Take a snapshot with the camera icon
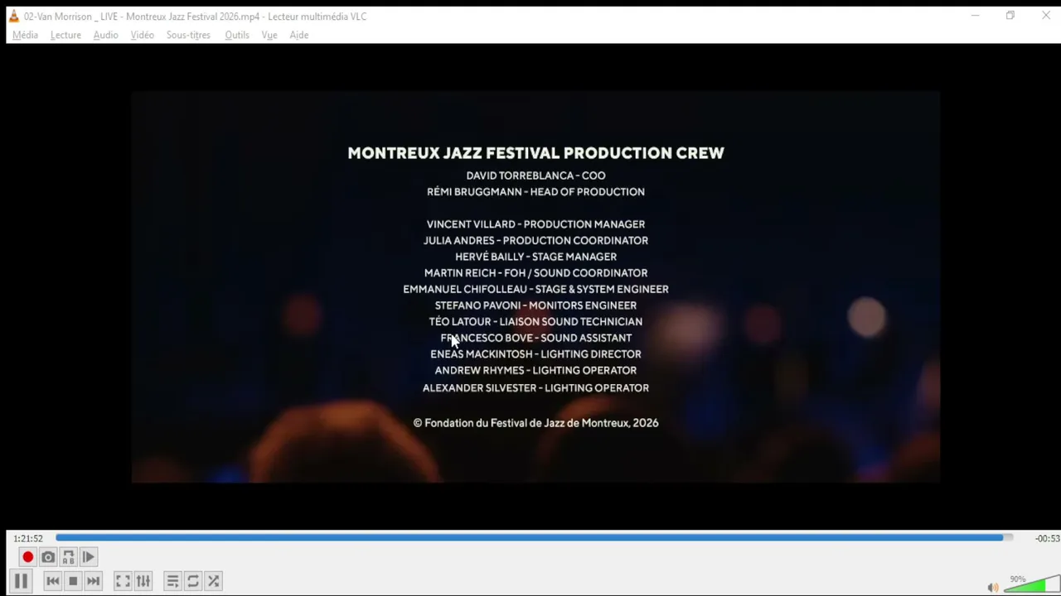The width and height of the screenshot is (1061, 596). [x=48, y=557]
